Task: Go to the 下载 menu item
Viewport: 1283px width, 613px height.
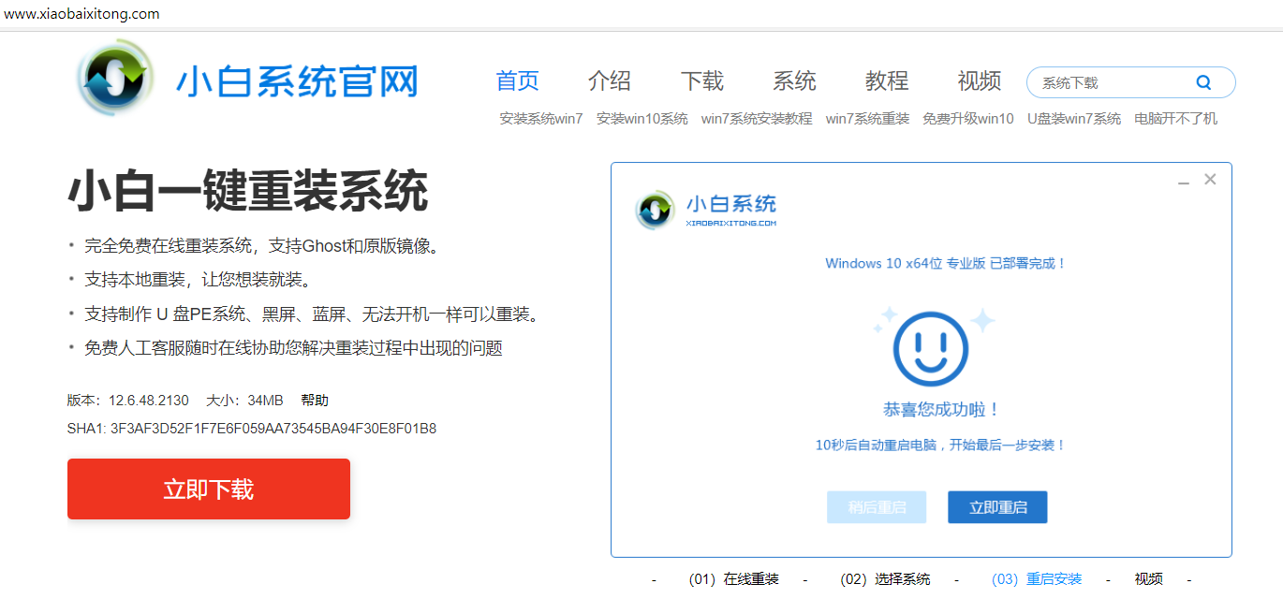Action: click(x=702, y=81)
